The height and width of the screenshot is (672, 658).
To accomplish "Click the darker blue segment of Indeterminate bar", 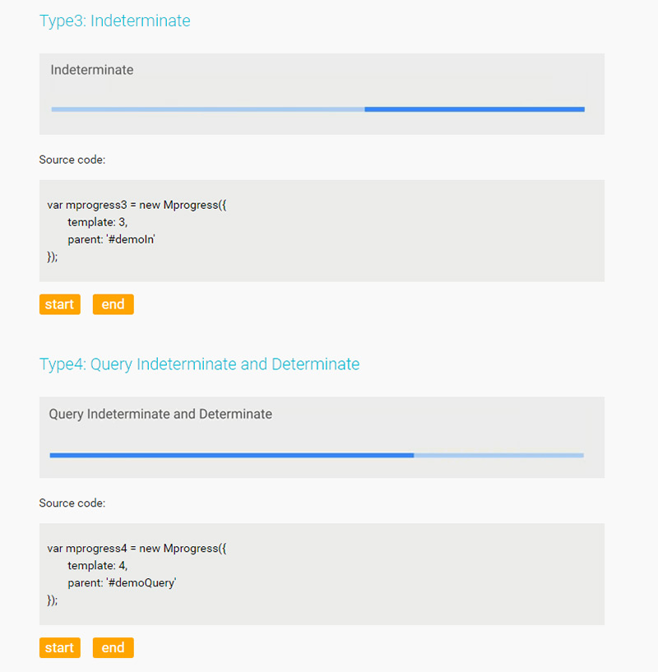I will pos(475,109).
